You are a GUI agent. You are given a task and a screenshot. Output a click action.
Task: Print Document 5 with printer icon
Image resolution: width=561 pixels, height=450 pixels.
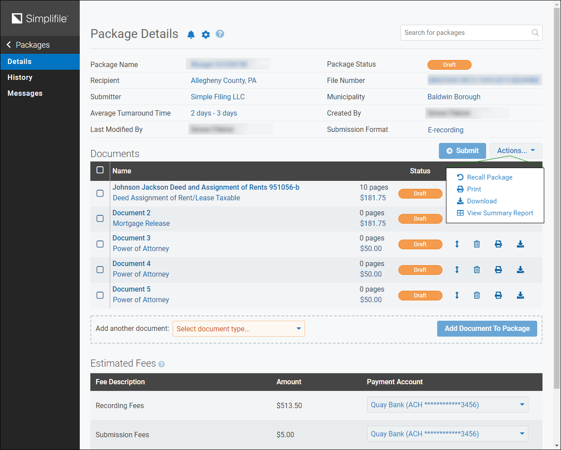(x=498, y=295)
